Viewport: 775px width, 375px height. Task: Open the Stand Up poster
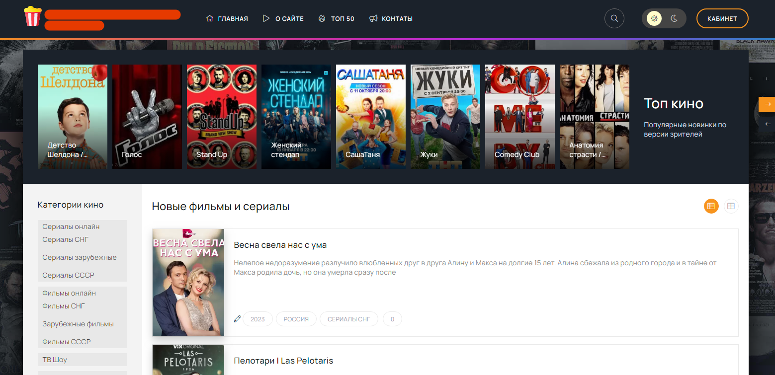(x=222, y=117)
